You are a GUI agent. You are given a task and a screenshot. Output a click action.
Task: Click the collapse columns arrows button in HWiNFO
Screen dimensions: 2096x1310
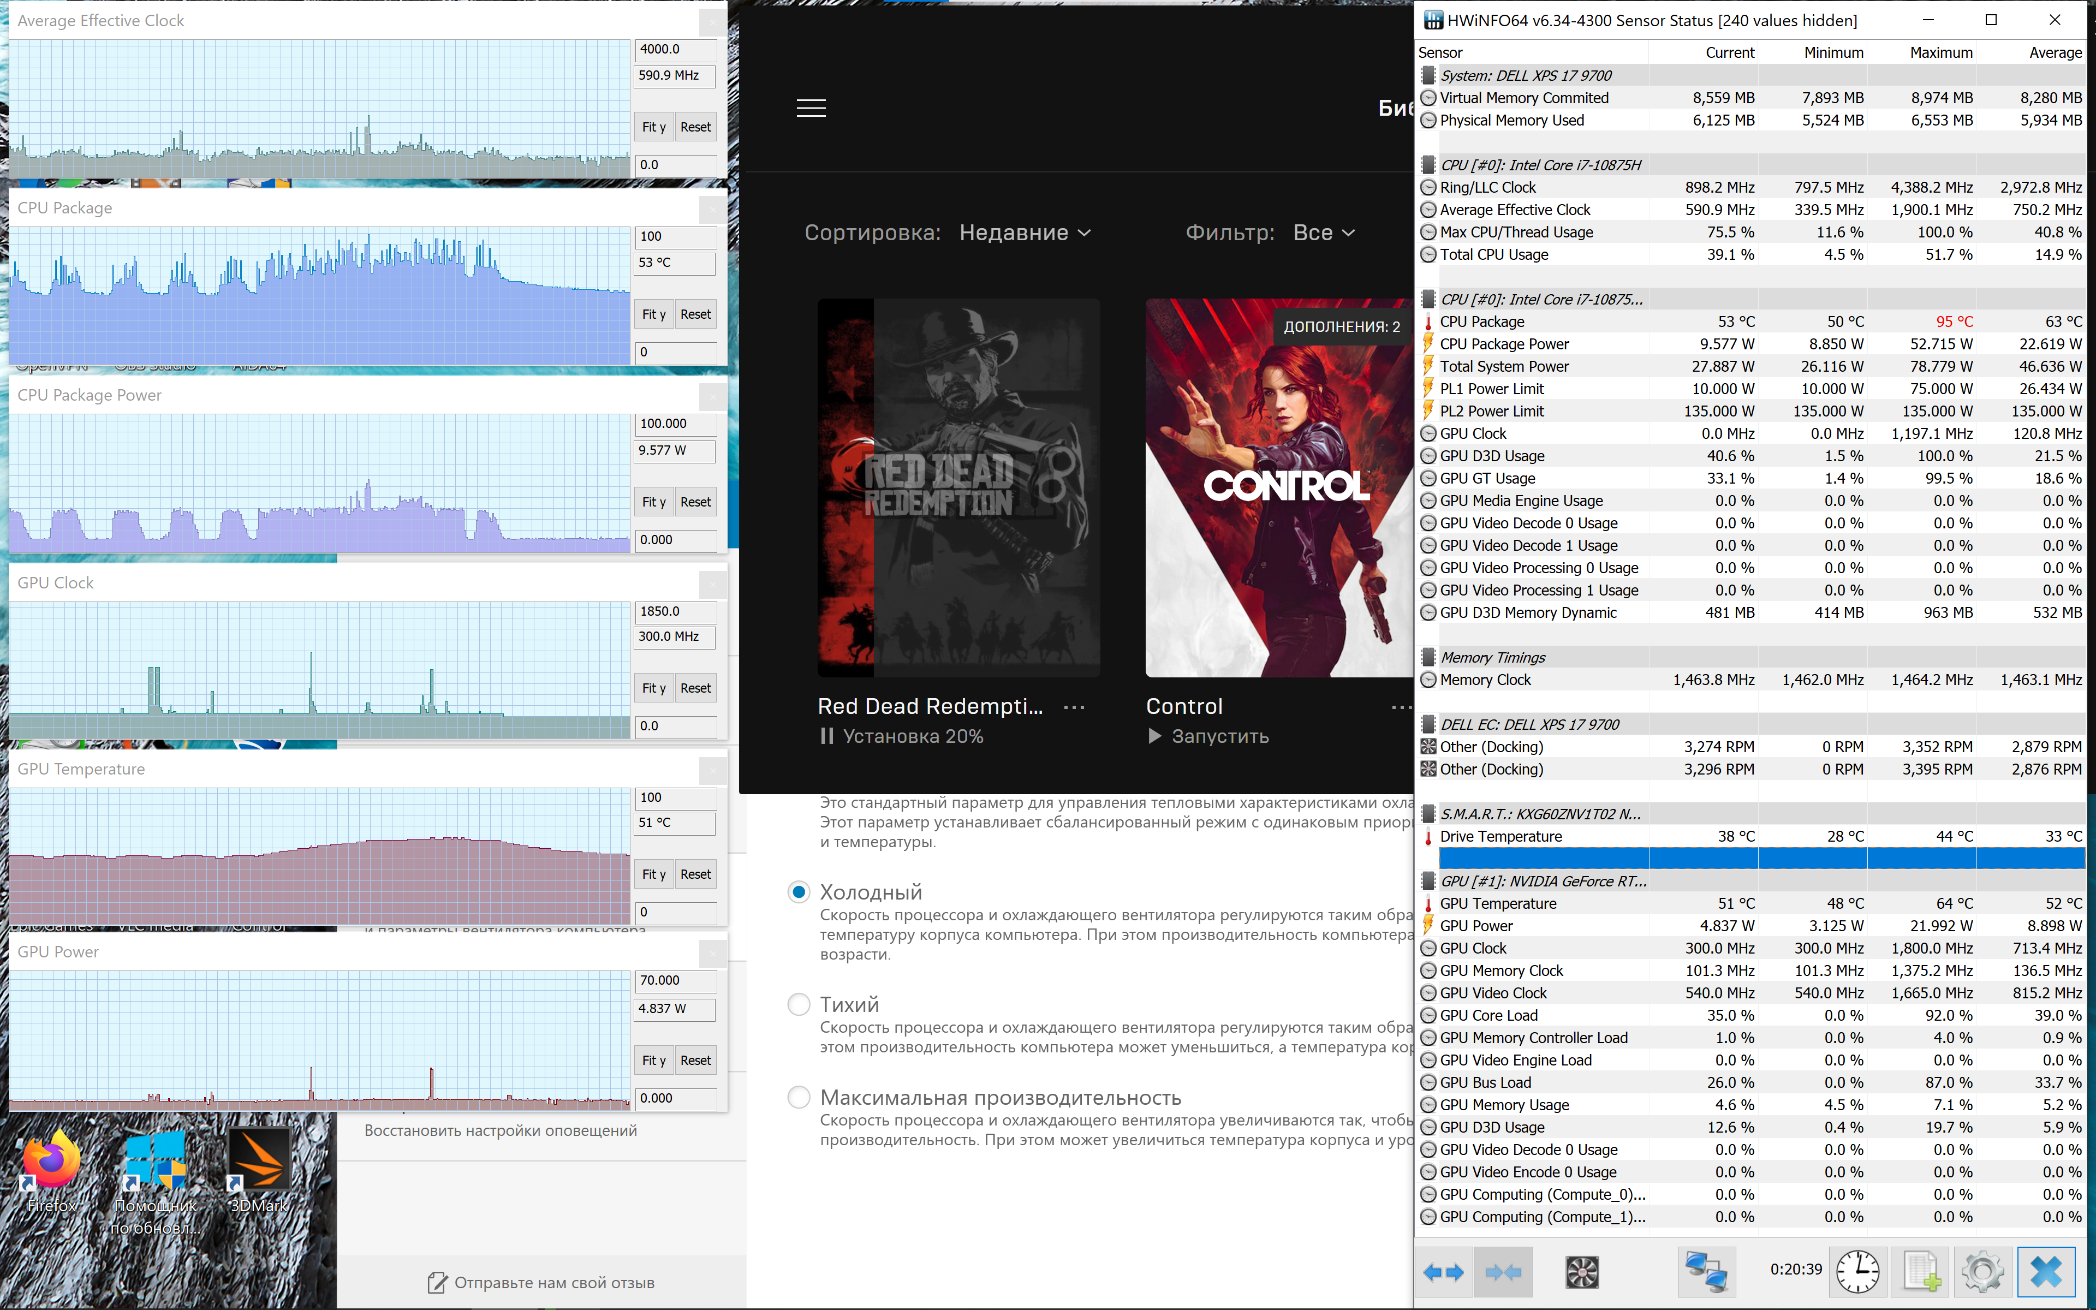[x=1503, y=1272]
